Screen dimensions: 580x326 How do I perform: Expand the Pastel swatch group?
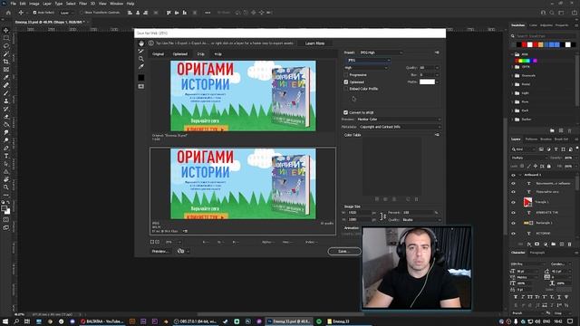pos(513,84)
